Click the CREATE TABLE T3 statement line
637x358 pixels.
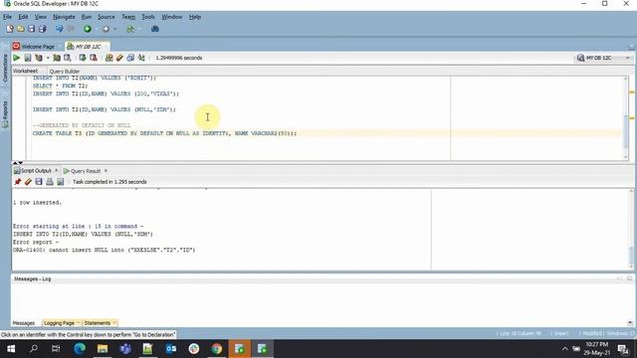(x=164, y=133)
